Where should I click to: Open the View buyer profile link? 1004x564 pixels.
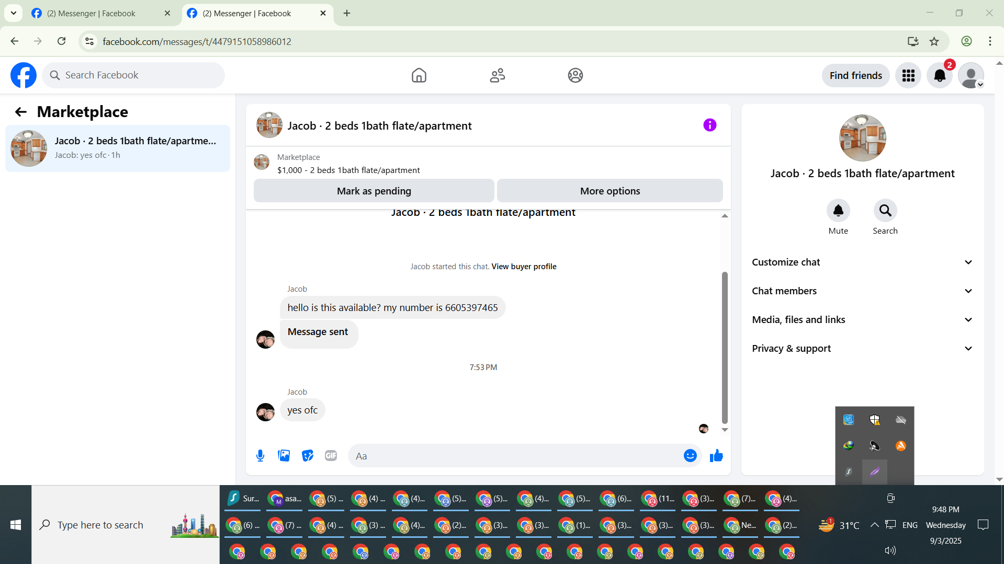(524, 267)
